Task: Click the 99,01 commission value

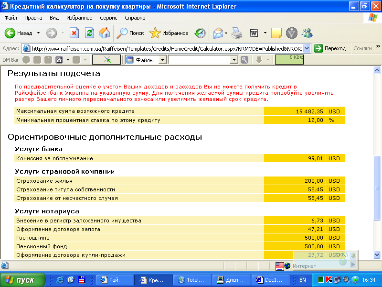Action: (316, 158)
